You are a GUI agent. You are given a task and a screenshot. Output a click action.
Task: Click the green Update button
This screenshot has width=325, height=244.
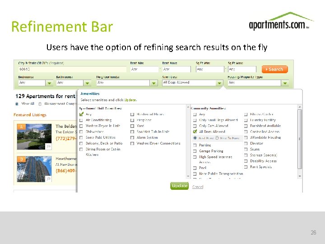(x=180, y=186)
